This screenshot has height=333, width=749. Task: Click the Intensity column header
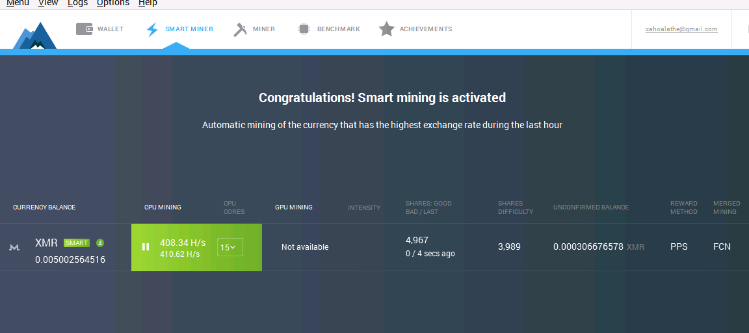point(364,208)
